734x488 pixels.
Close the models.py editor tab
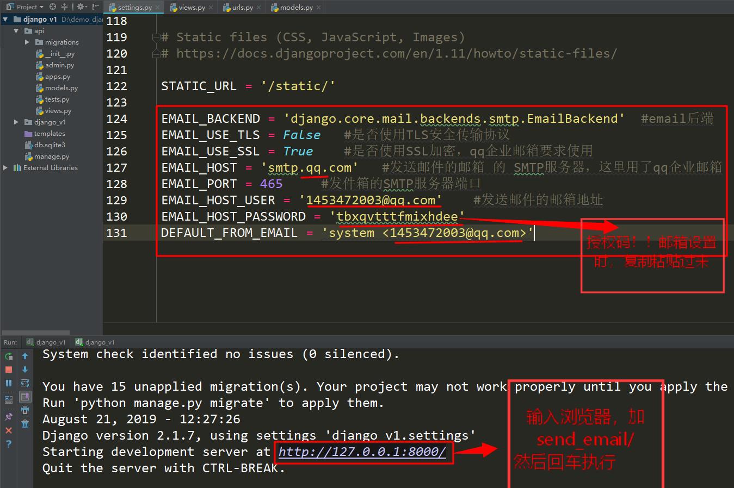click(318, 8)
